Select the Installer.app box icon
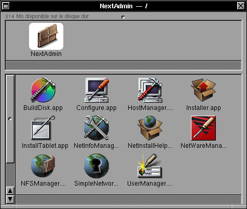 203,90
